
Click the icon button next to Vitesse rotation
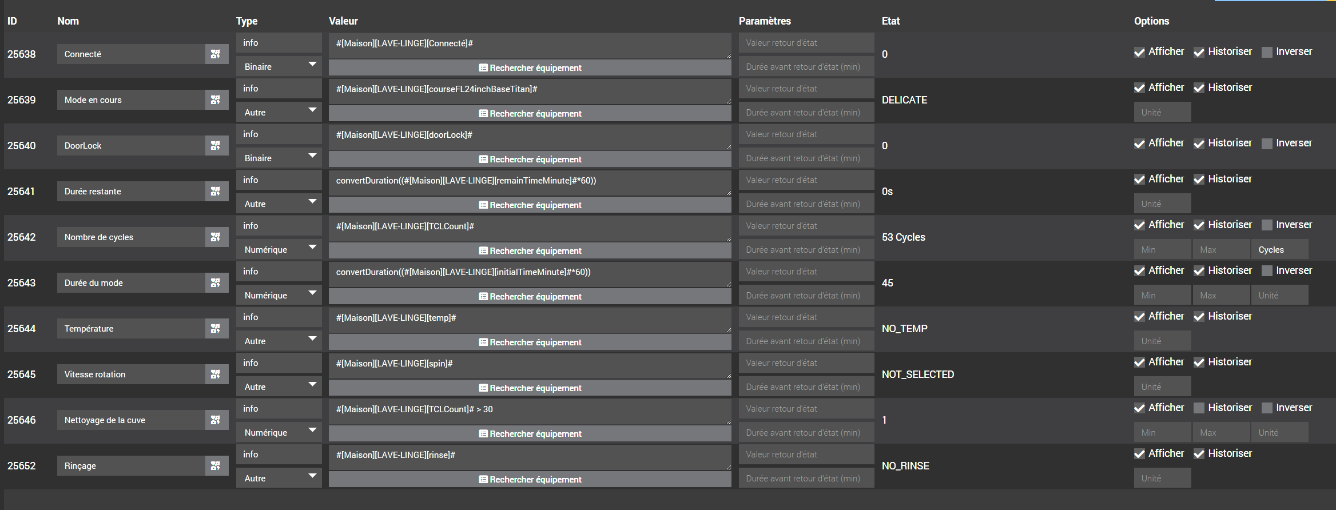216,374
